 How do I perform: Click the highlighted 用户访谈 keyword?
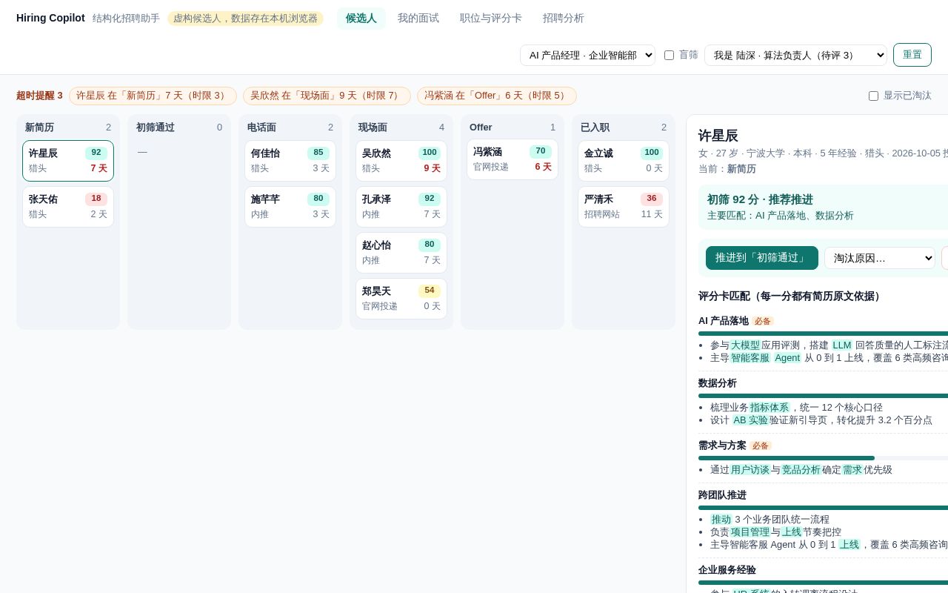[750, 470]
